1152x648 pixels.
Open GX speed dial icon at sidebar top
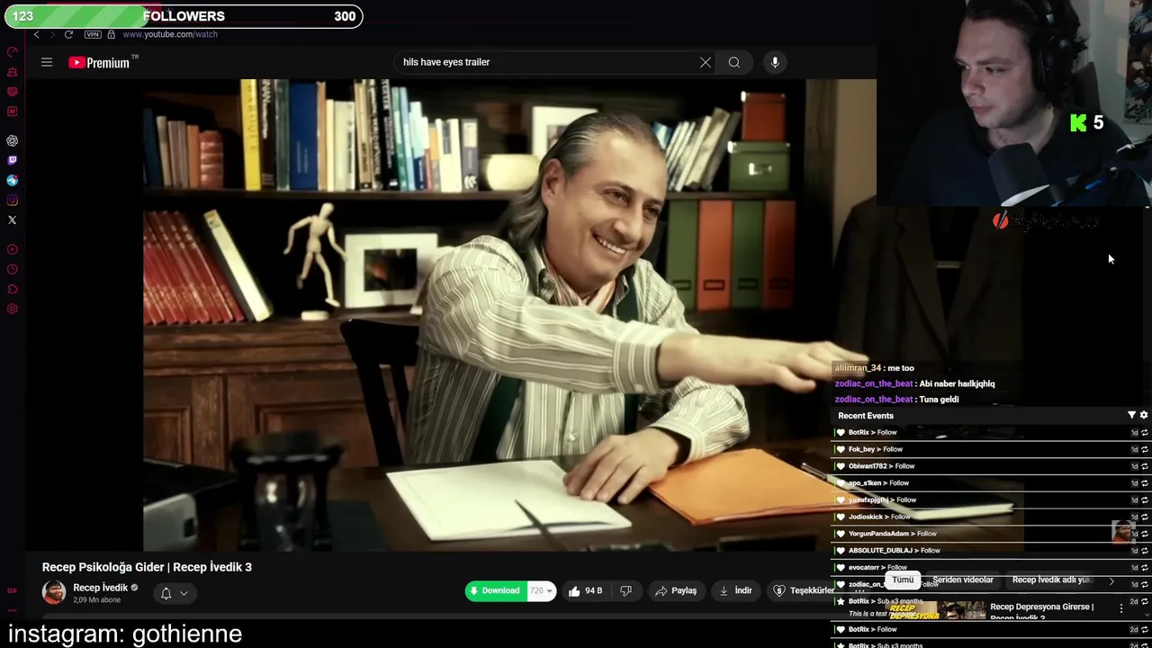coord(12,51)
